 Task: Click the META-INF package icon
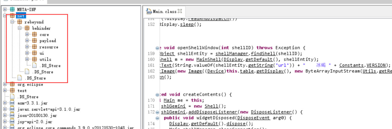tap(12, 9)
